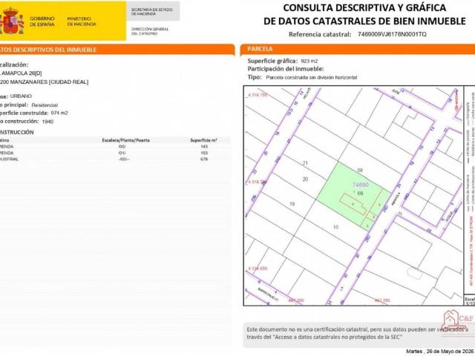
Task: Select surface value '153' in table
Action: pyautogui.click(x=204, y=153)
